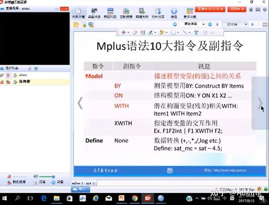Click the Windows Start button
Screen dimensions: 269x205
[4, 198]
